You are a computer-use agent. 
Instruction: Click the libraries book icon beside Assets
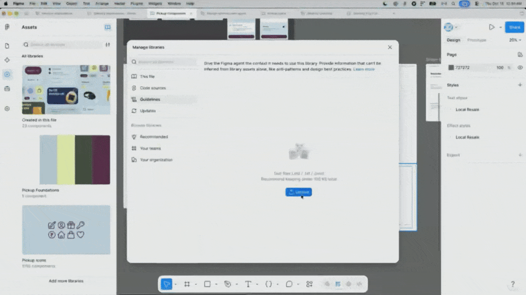tap(107, 27)
